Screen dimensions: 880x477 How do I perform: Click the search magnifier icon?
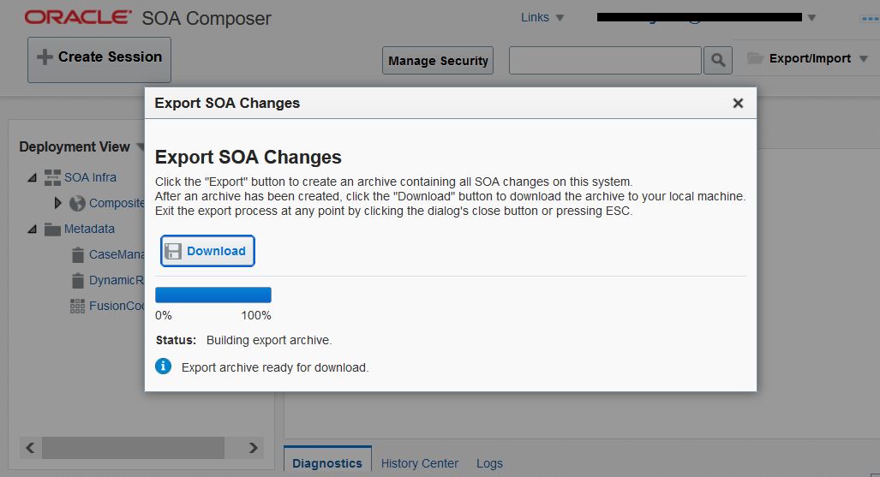coord(718,60)
